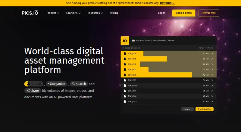Remove DSC_4581 from the upload list

pos(212,91)
